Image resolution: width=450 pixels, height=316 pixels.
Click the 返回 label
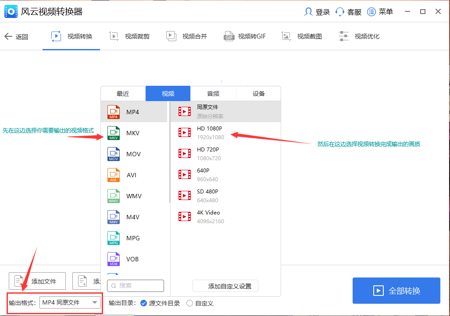pyautogui.click(x=22, y=37)
